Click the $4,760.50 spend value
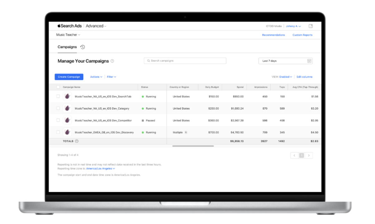This screenshot has width=375, height=224. point(237,133)
